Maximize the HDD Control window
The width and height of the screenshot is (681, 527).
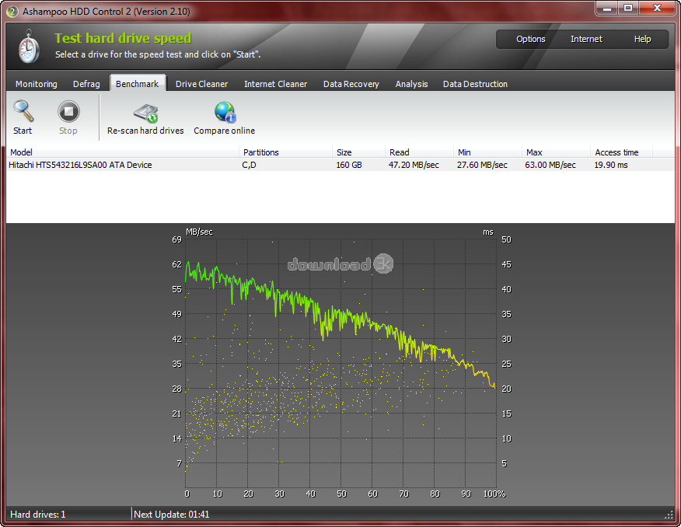tap(628, 9)
